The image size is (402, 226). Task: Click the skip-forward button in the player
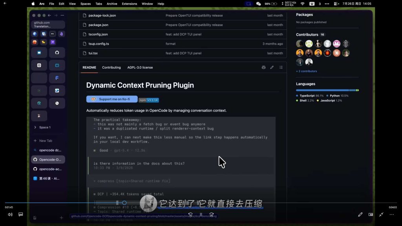tap(212, 215)
